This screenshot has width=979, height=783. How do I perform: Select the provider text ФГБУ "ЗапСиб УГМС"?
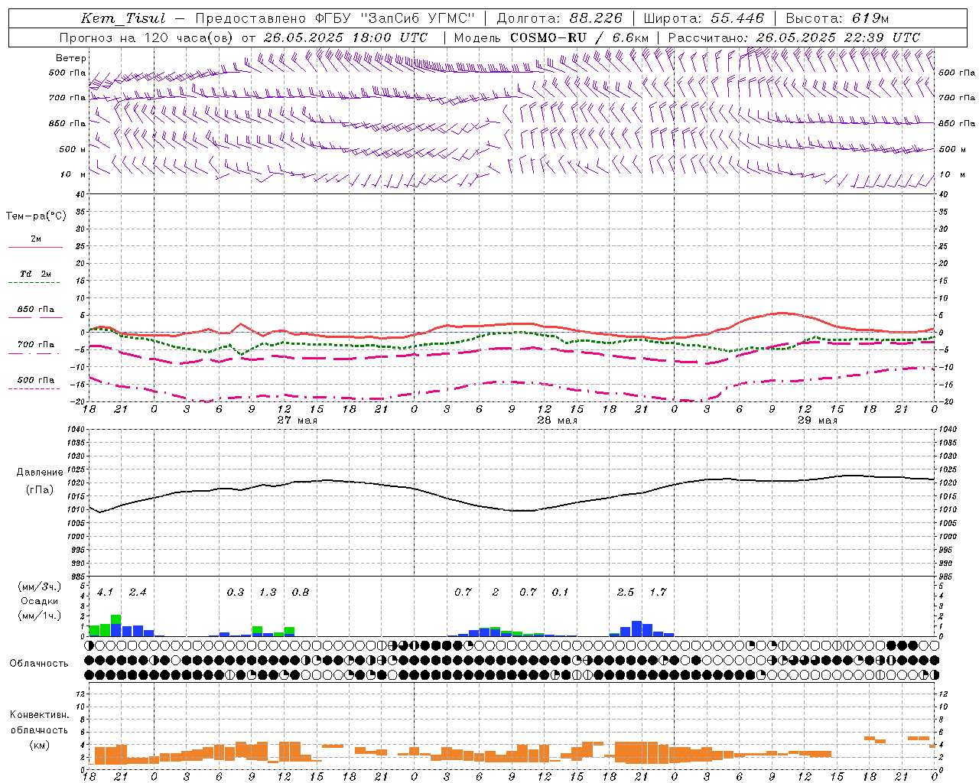(395, 18)
